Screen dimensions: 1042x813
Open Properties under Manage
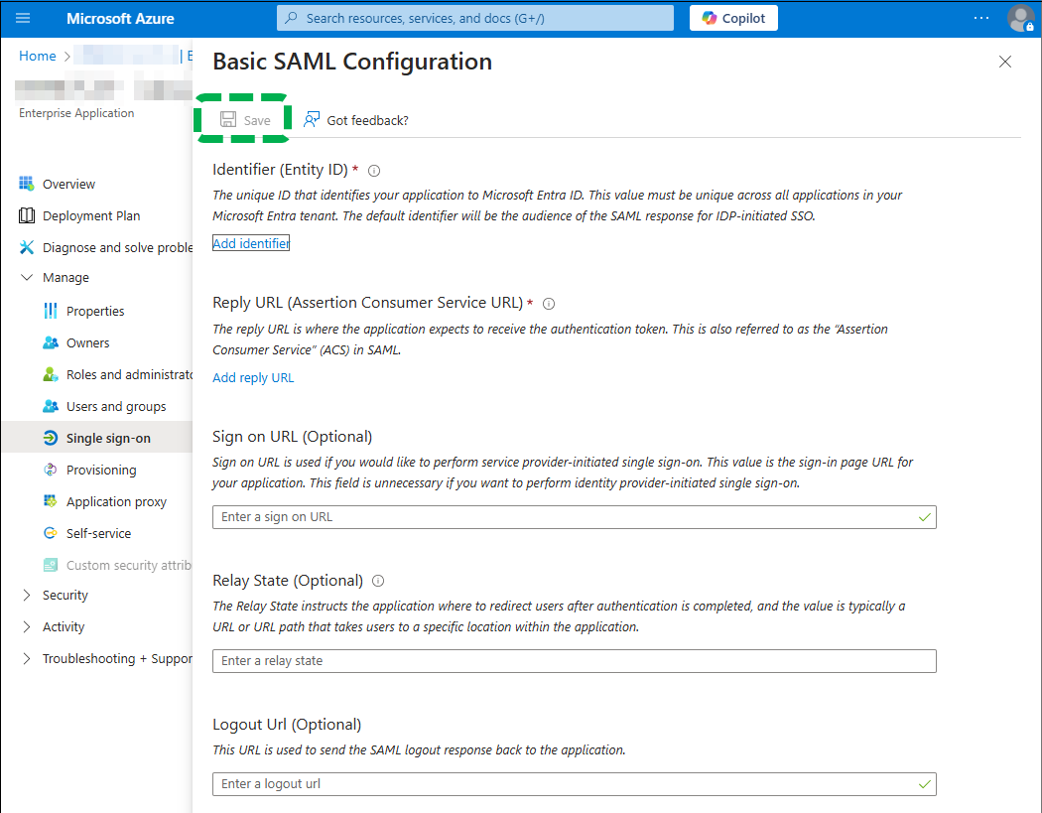[93, 311]
